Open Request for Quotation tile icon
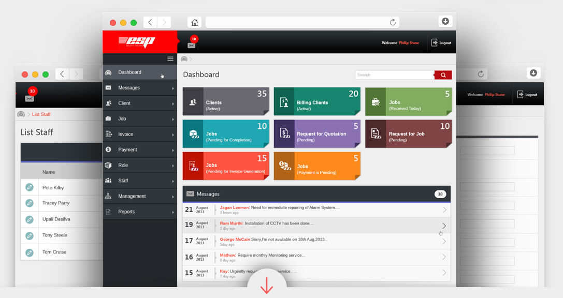The height and width of the screenshot is (298, 563). [x=285, y=133]
